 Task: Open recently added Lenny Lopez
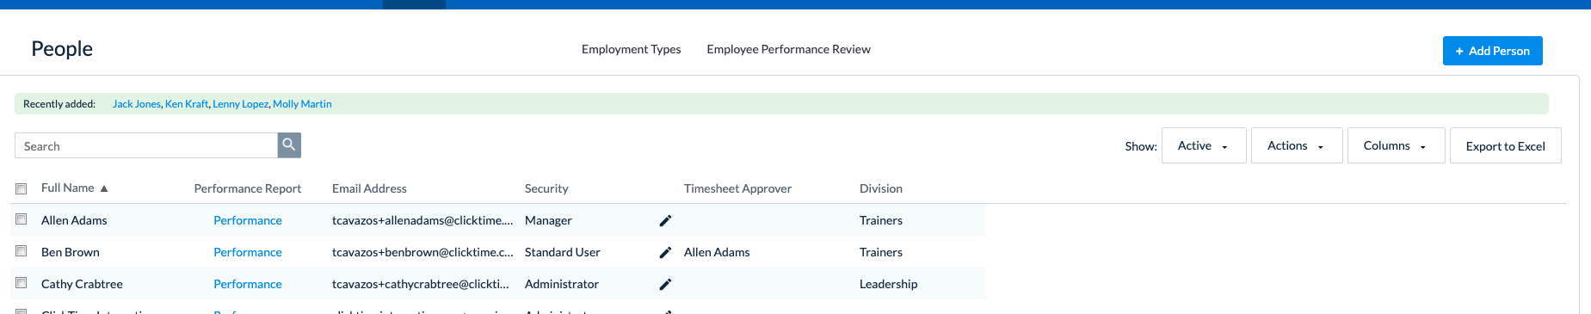pyautogui.click(x=240, y=104)
